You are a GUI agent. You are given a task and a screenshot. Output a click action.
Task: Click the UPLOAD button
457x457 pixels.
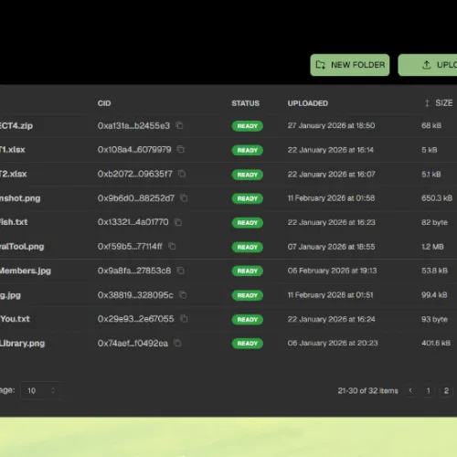pyautogui.click(x=428, y=65)
